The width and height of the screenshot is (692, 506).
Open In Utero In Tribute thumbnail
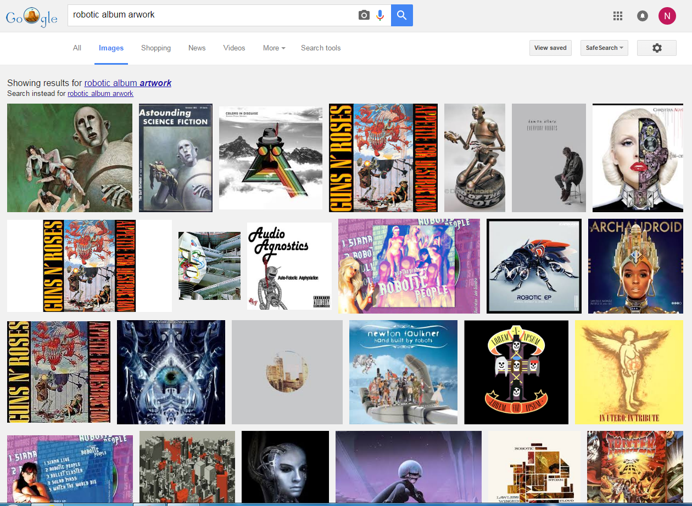tap(629, 372)
